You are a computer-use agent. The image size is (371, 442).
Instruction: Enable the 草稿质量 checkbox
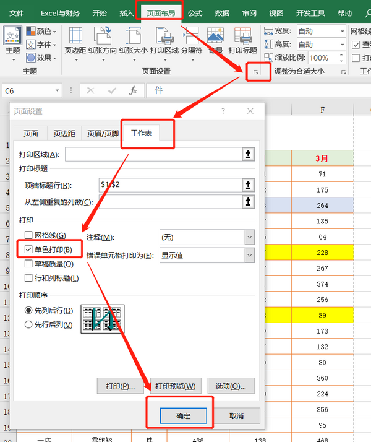[x=28, y=264]
